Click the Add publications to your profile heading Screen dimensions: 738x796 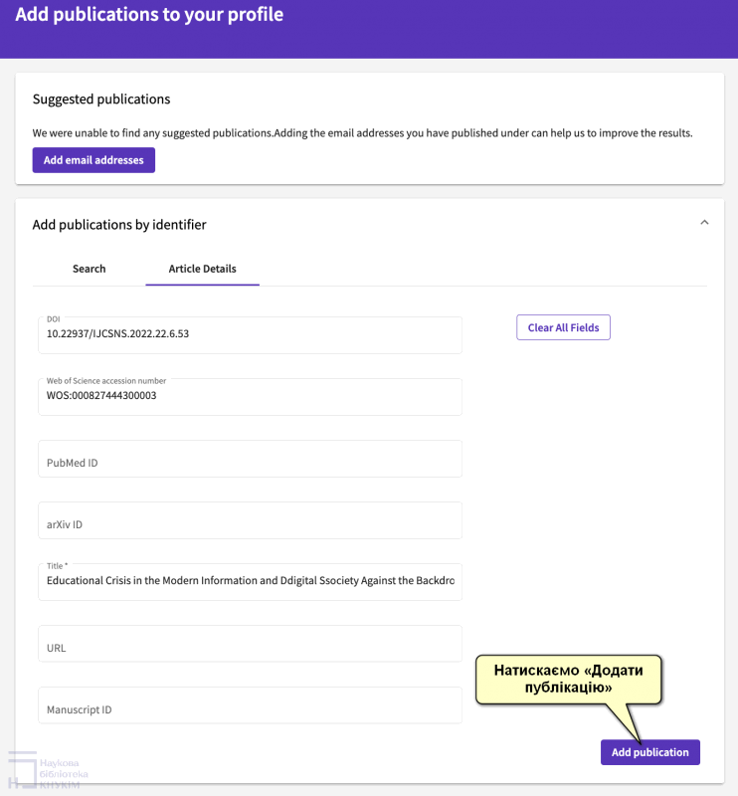coord(149,15)
